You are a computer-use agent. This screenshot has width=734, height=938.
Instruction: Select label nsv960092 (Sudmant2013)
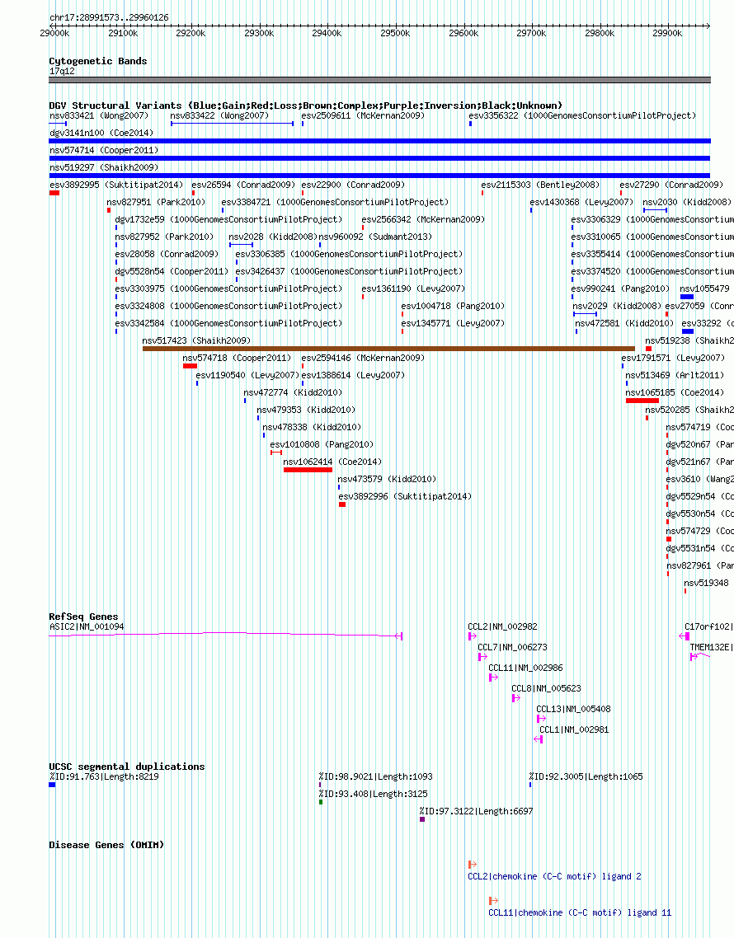[375, 237]
